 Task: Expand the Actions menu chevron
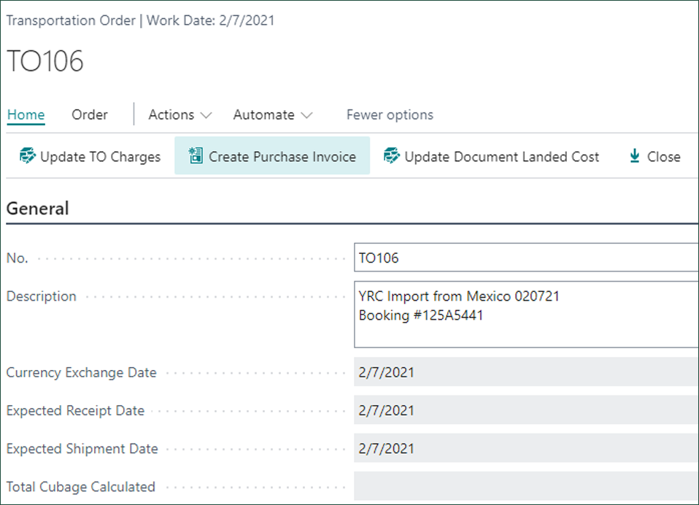tap(206, 115)
